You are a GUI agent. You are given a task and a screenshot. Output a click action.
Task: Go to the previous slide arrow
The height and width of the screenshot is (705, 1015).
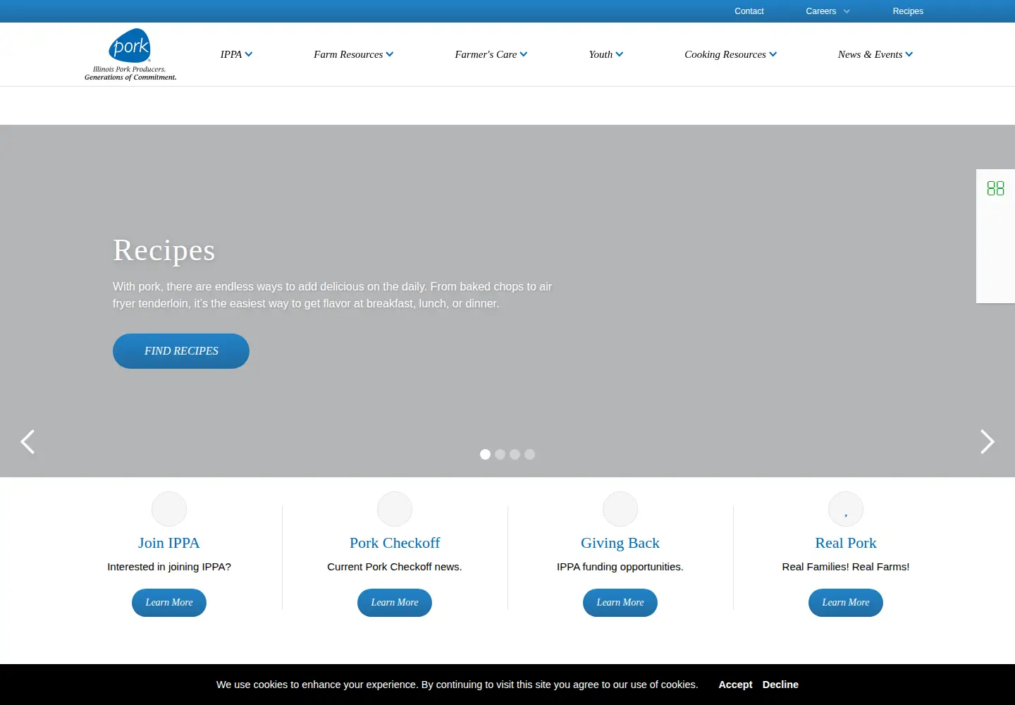point(27,442)
